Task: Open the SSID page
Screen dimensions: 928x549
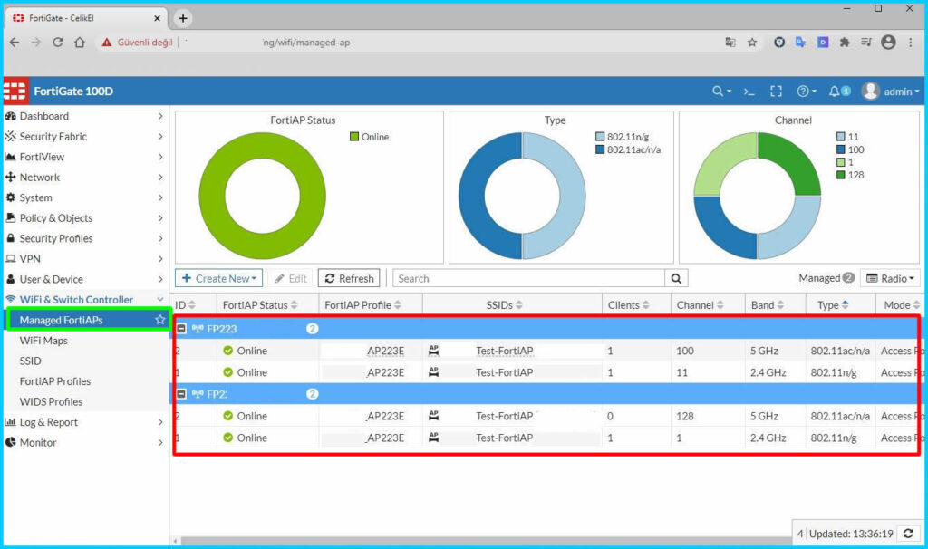Action: pyautogui.click(x=30, y=361)
